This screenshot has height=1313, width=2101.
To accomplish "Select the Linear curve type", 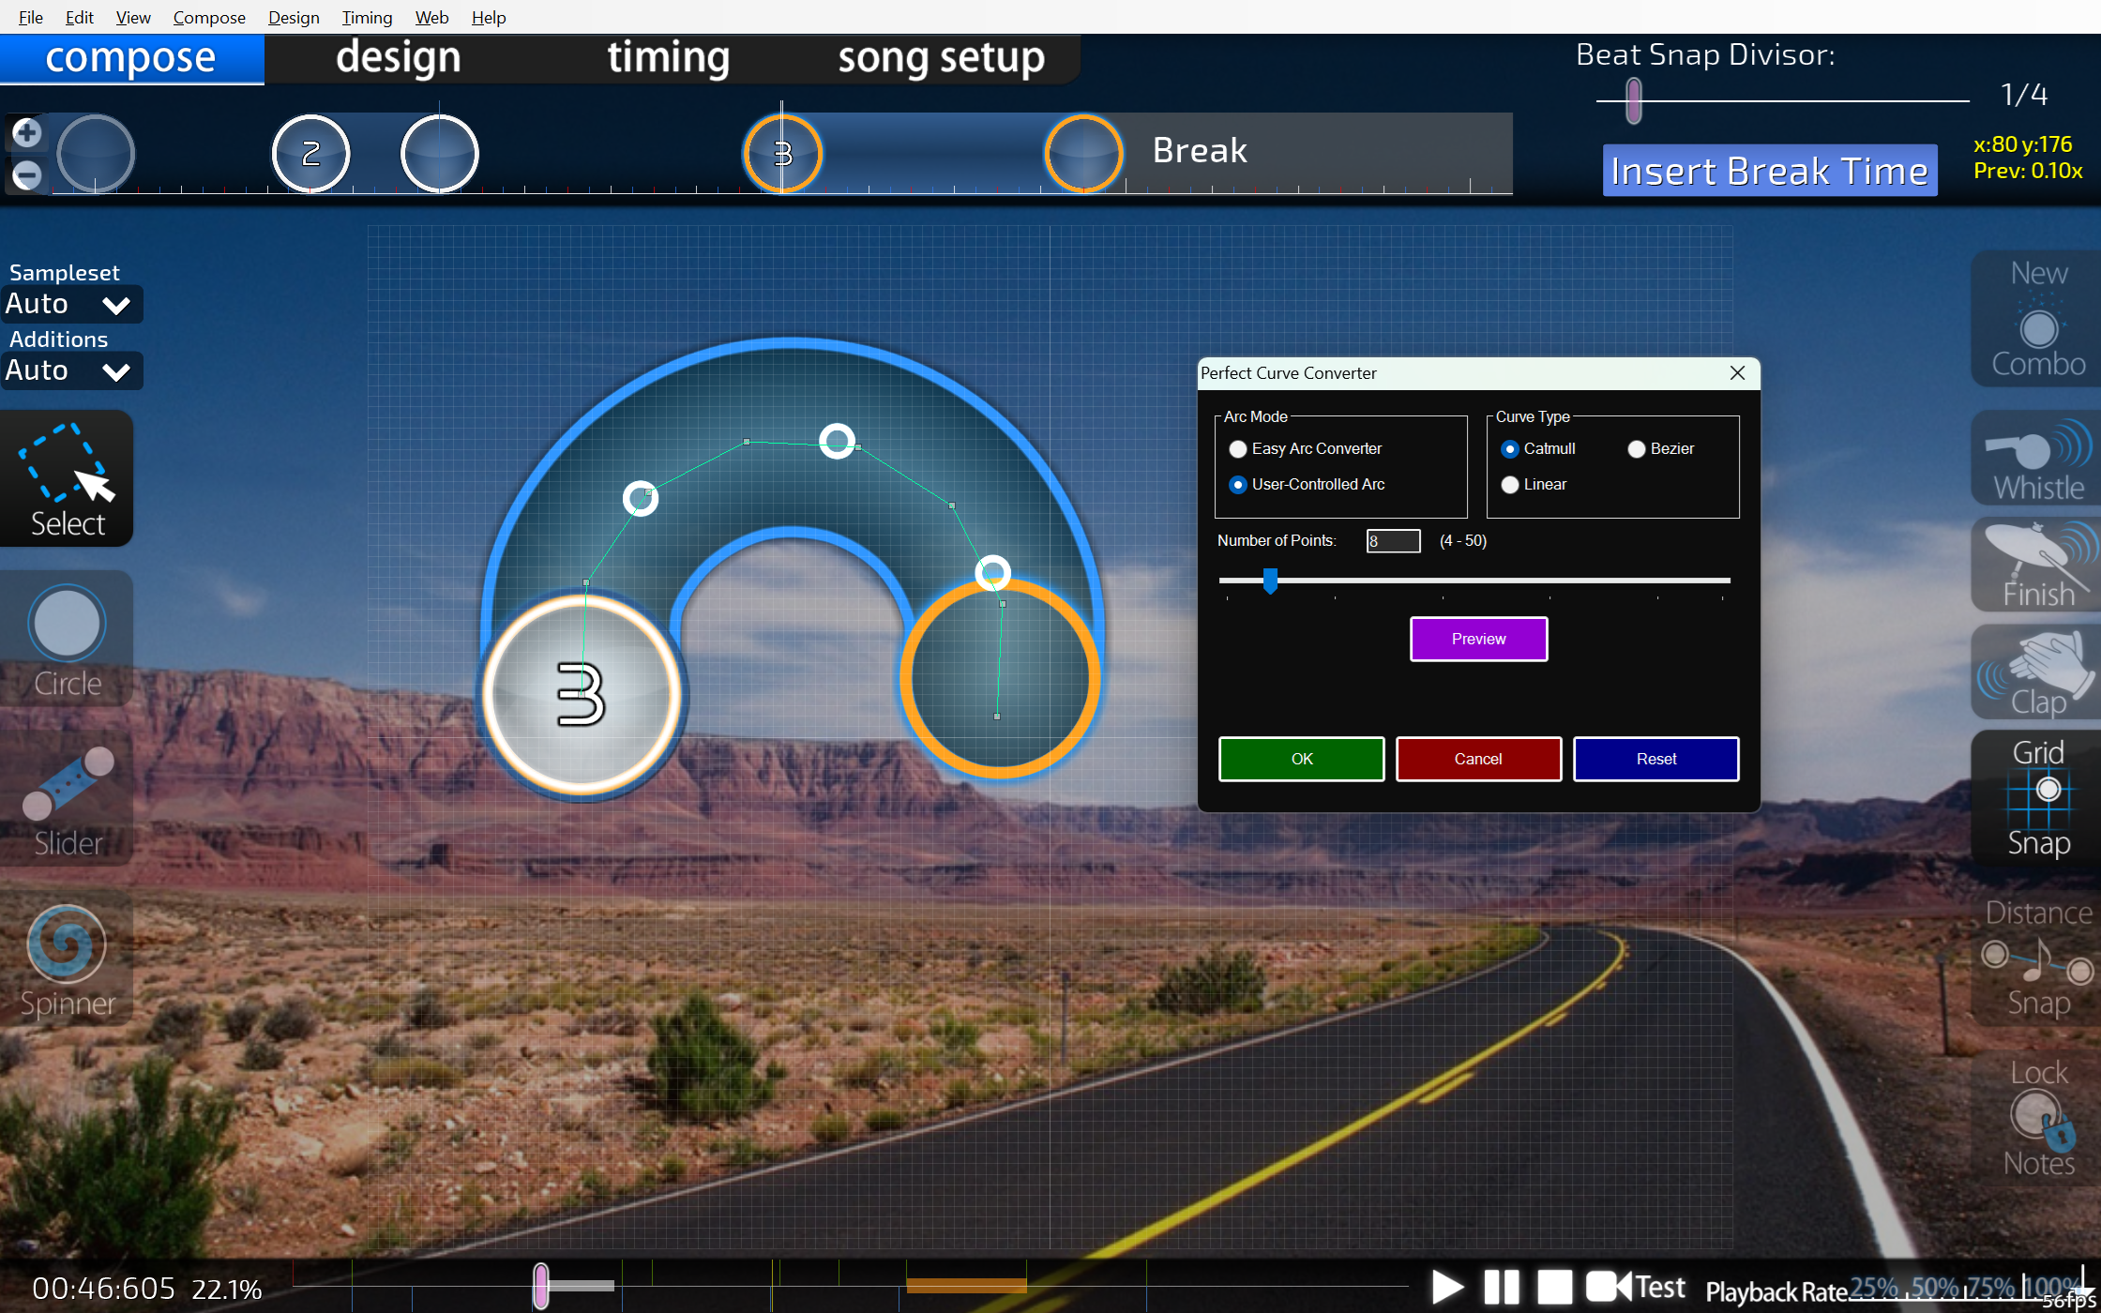I will coord(1510,485).
